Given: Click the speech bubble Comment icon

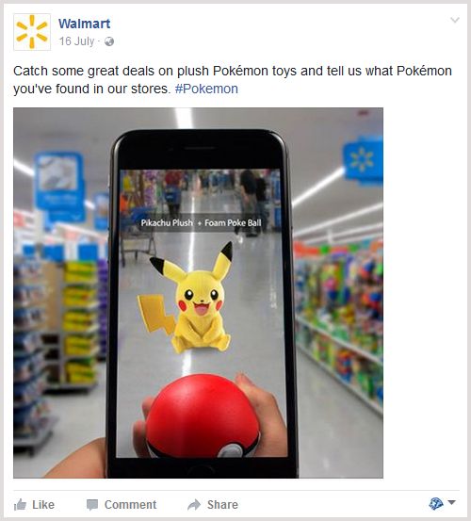Looking at the screenshot, I should [x=92, y=505].
